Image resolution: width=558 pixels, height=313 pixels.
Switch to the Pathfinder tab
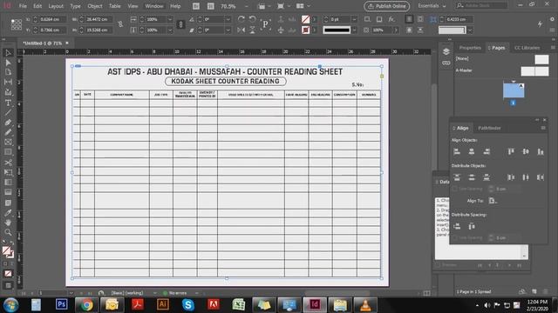489,128
